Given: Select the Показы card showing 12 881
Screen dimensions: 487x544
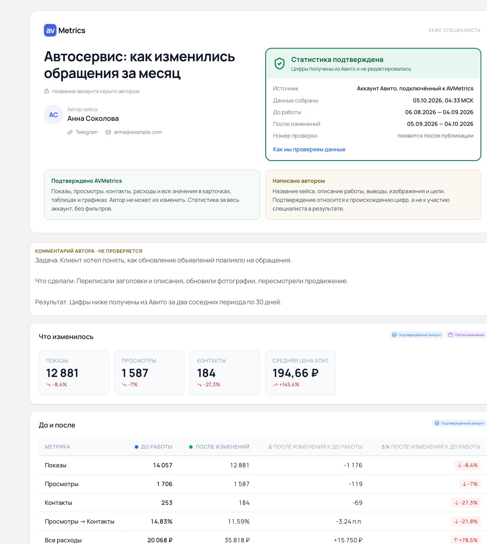Looking at the screenshot, I should point(74,373).
